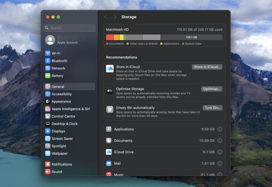
Task: Open the Apple Intelligence & Siri icon
Action: point(48,109)
